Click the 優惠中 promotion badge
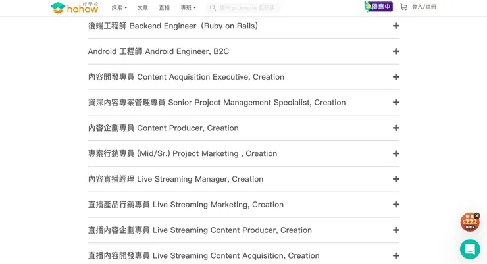 pyautogui.click(x=378, y=7)
